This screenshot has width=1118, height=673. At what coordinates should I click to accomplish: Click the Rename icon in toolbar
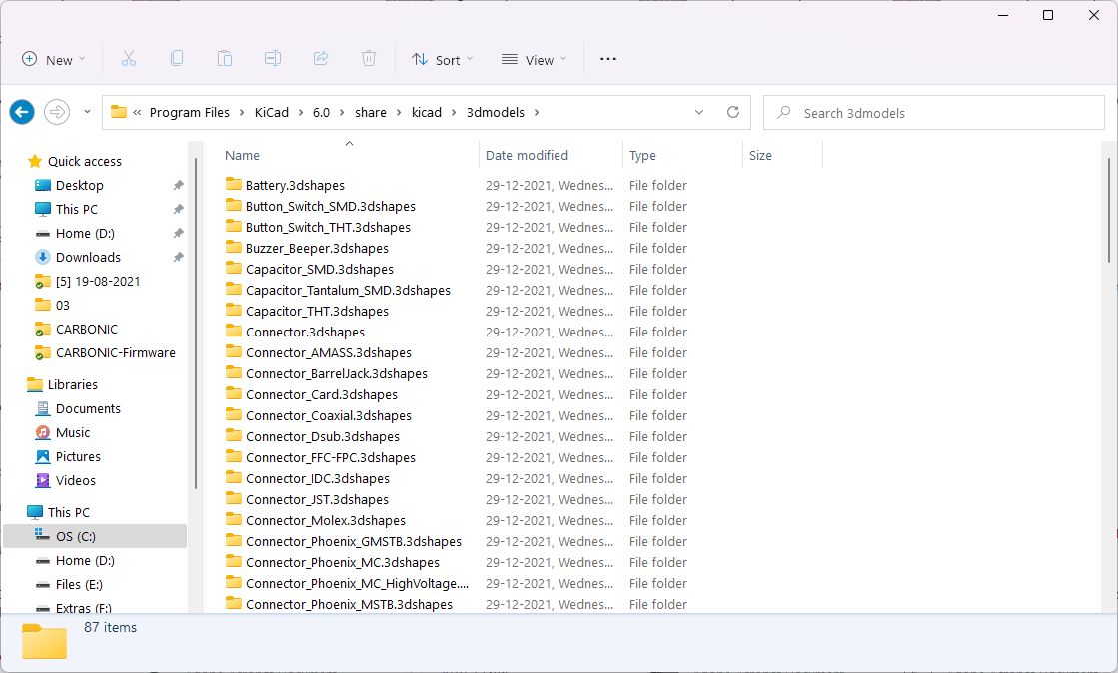tap(273, 59)
